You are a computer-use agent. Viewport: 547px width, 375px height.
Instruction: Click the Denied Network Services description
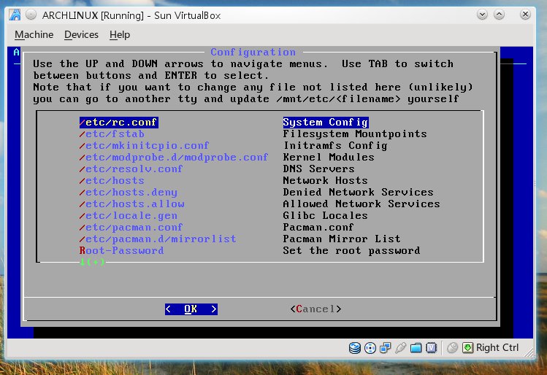click(x=358, y=193)
